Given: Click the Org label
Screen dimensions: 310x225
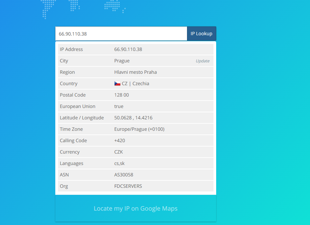Looking at the screenshot, I should pyautogui.click(x=64, y=186).
